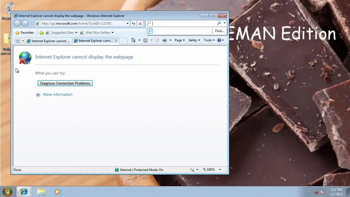
Task: Open the Web Slice Gallery link
Action: tap(97, 33)
